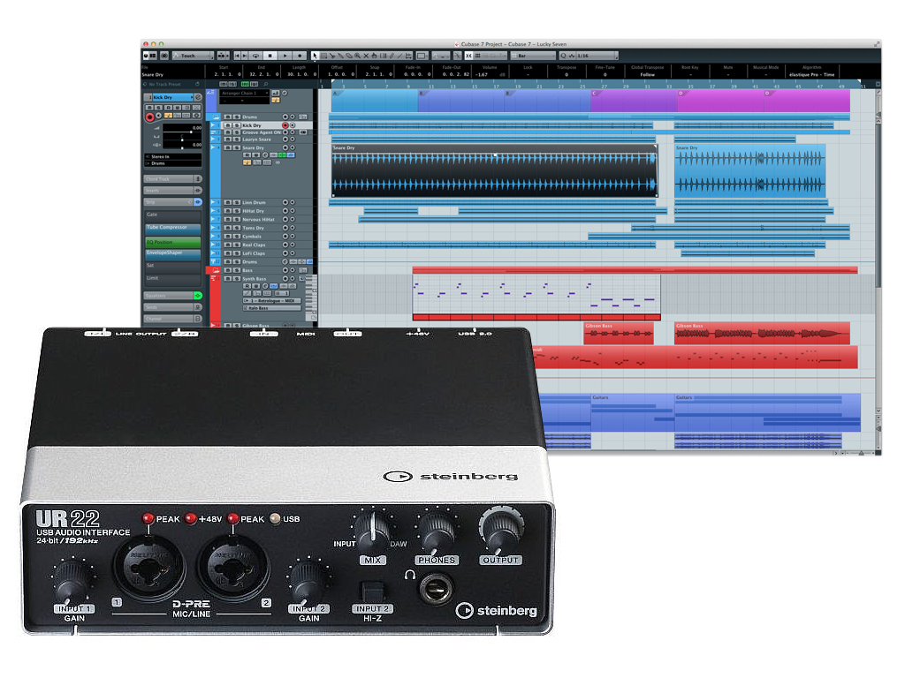Click the Record button in the transport toolbar
Image resolution: width=905 pixels, height=678 pixels.
(x=300, y=56)
